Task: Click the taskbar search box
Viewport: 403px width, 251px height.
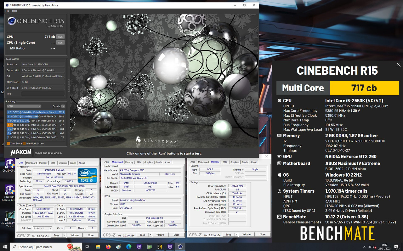Action: [46, 247]
